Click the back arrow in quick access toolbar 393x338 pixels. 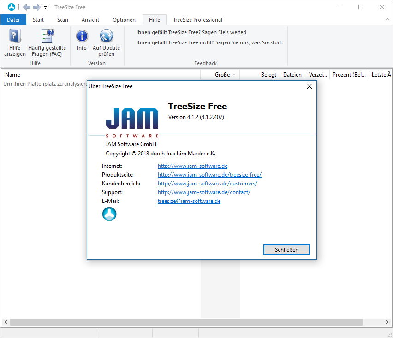pos(27,7)
